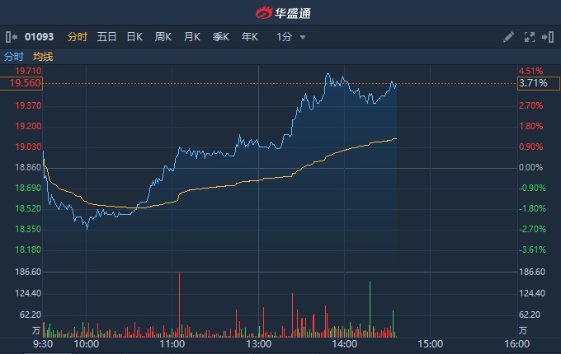Toggle the 均线 average line legend
This screenshot has height=354, width=561.
(x=43, y=57)
